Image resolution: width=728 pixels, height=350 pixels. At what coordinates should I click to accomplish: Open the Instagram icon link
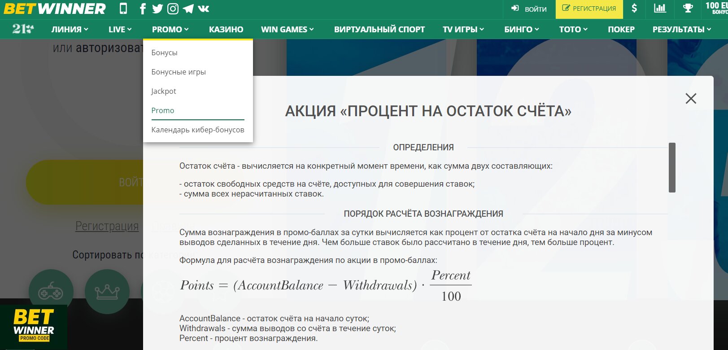click(x=173, y=9)
